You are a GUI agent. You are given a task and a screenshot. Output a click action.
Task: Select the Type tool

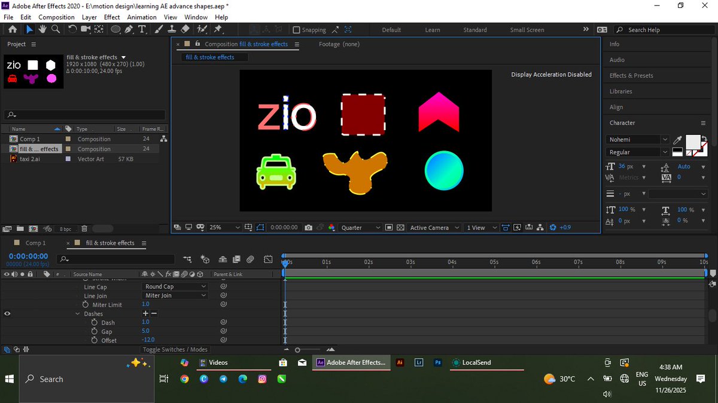[142, 29]
